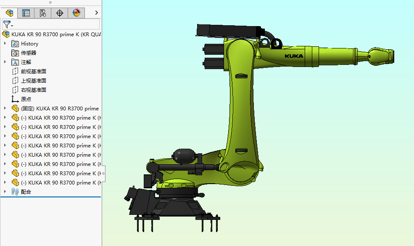Click the blue rollback bar below 配合
Image resolution: width=414 pixels, height=246 pixels.
click(51, 197)
